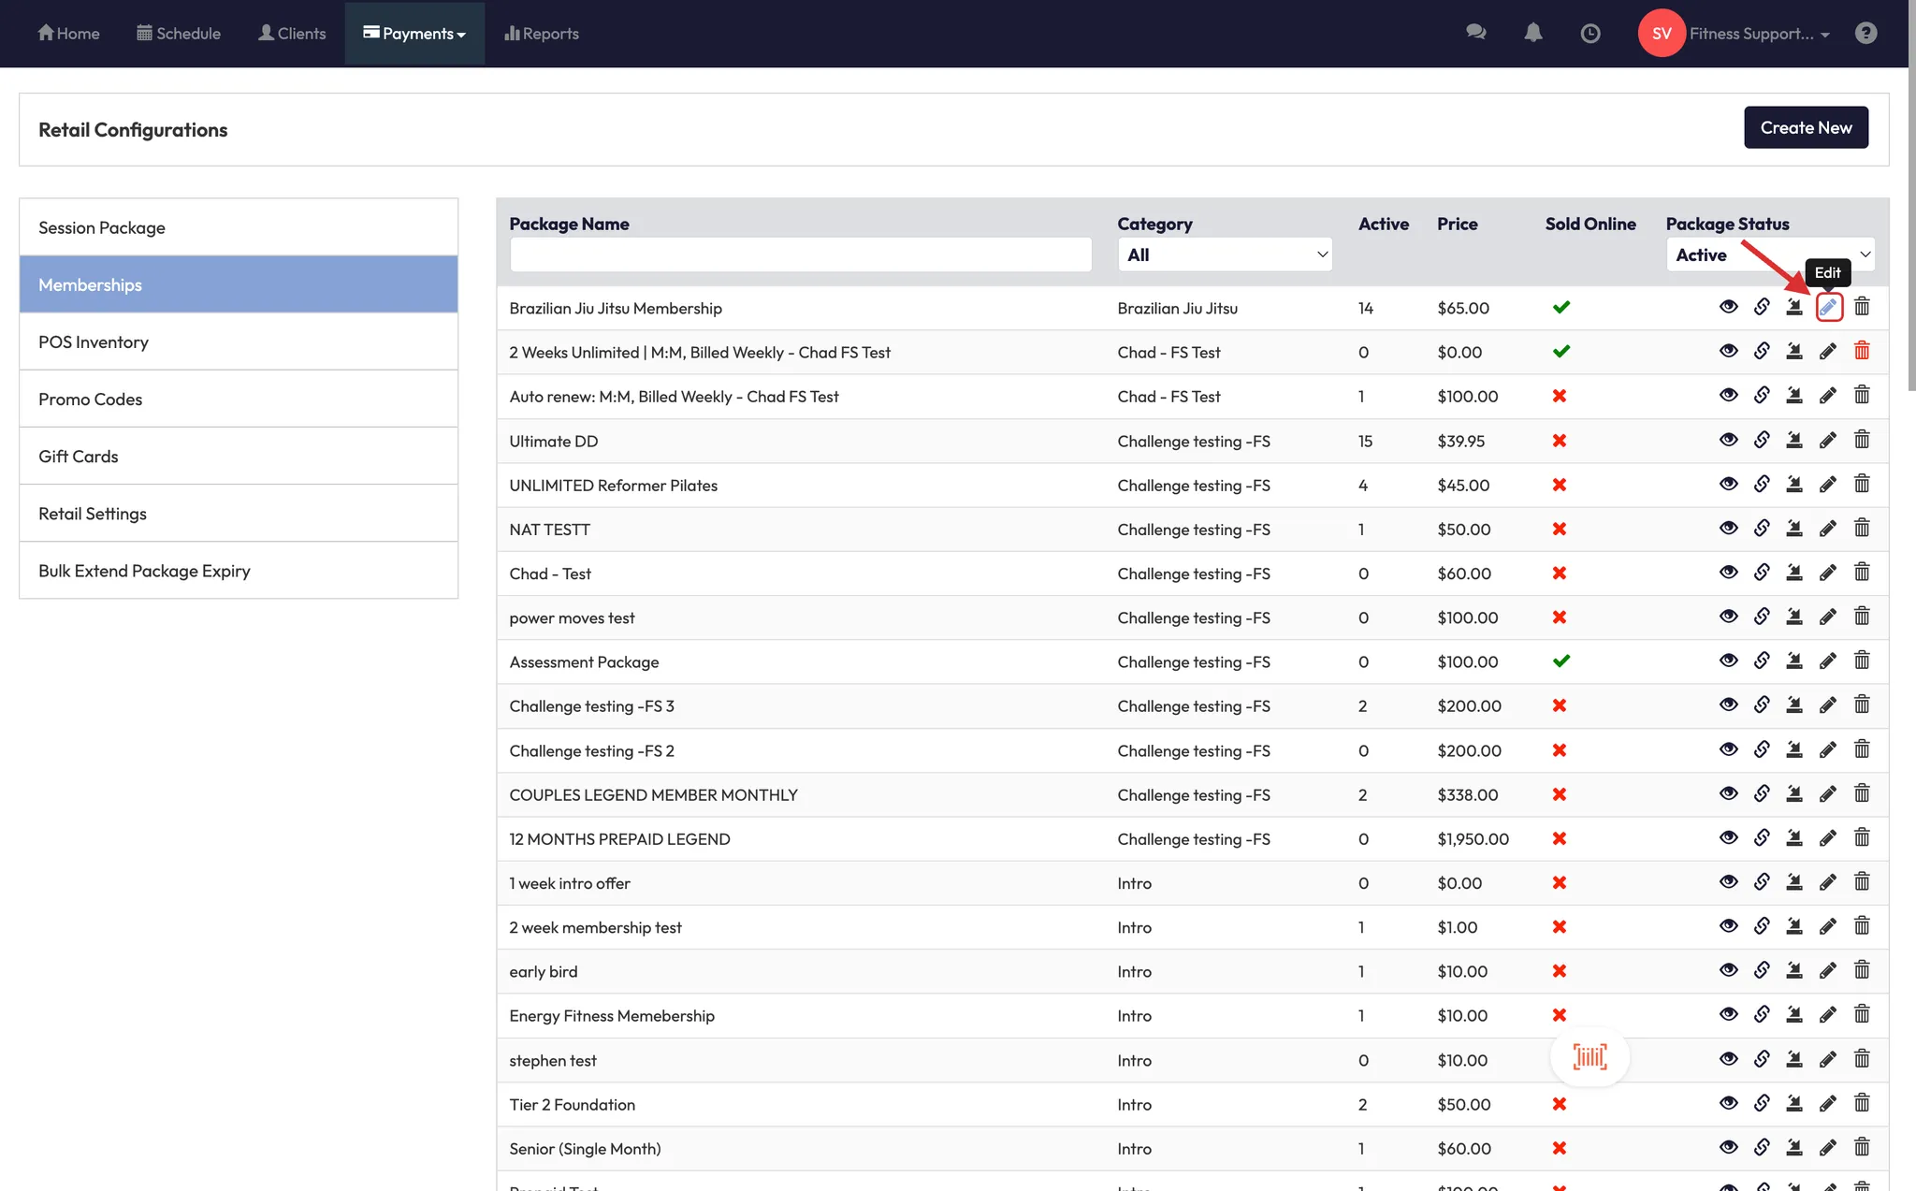Expand the Fitness Support account menu
This screenshot has height=1191, width=1916.
click(x=1749, y=34)
